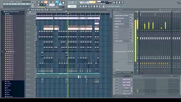Click the download icon beside the news panel
The image size is (181, 102).
click(x=104, y=6)
